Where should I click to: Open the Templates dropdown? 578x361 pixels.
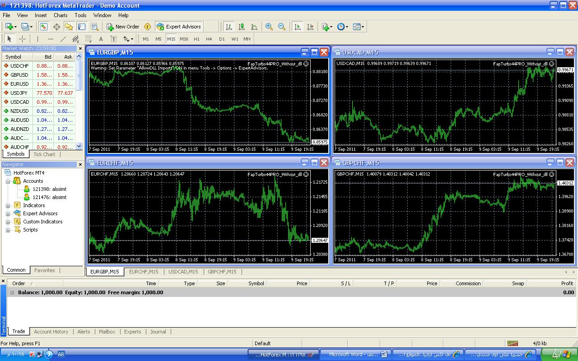(x=359, y=27)
